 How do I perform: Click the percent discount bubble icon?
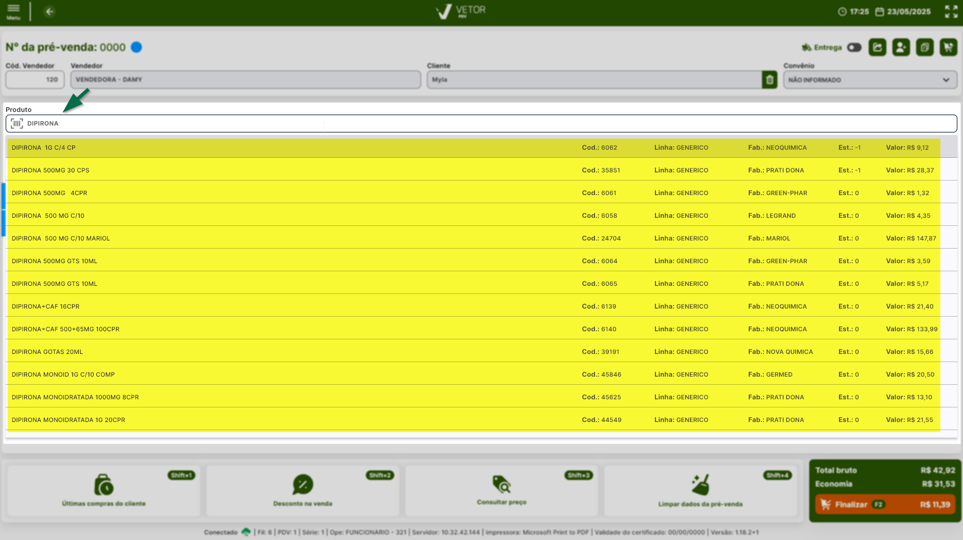tap(303, 485)
